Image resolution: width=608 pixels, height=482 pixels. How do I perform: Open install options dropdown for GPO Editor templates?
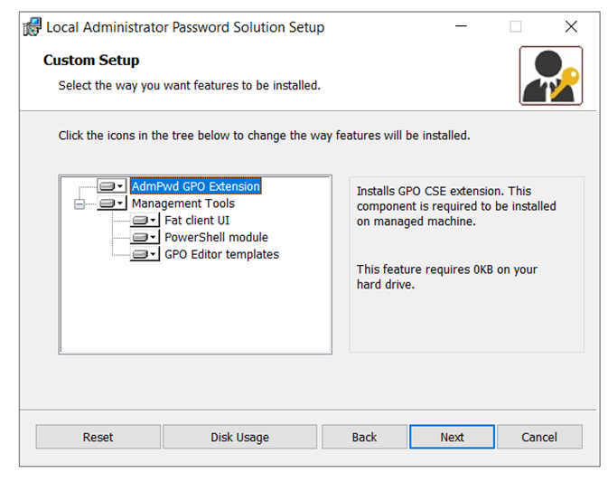[154, 254]
